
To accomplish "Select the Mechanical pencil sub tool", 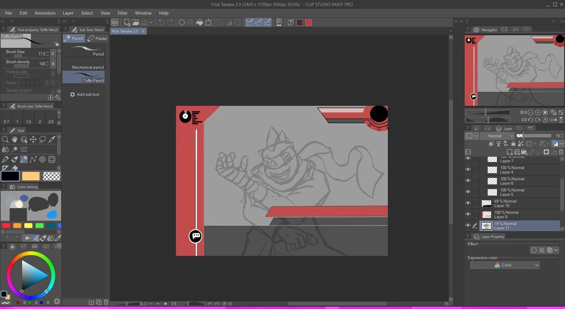I will point(84,64).
